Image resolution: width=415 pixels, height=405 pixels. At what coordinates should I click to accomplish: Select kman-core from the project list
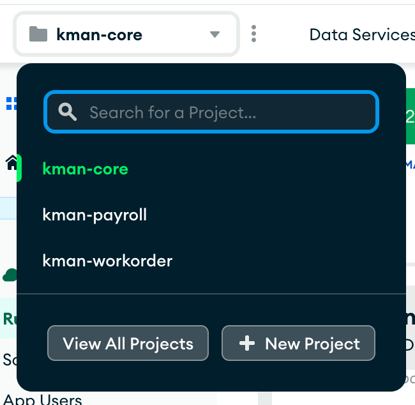pyautogui.click(x=86, y=169)
